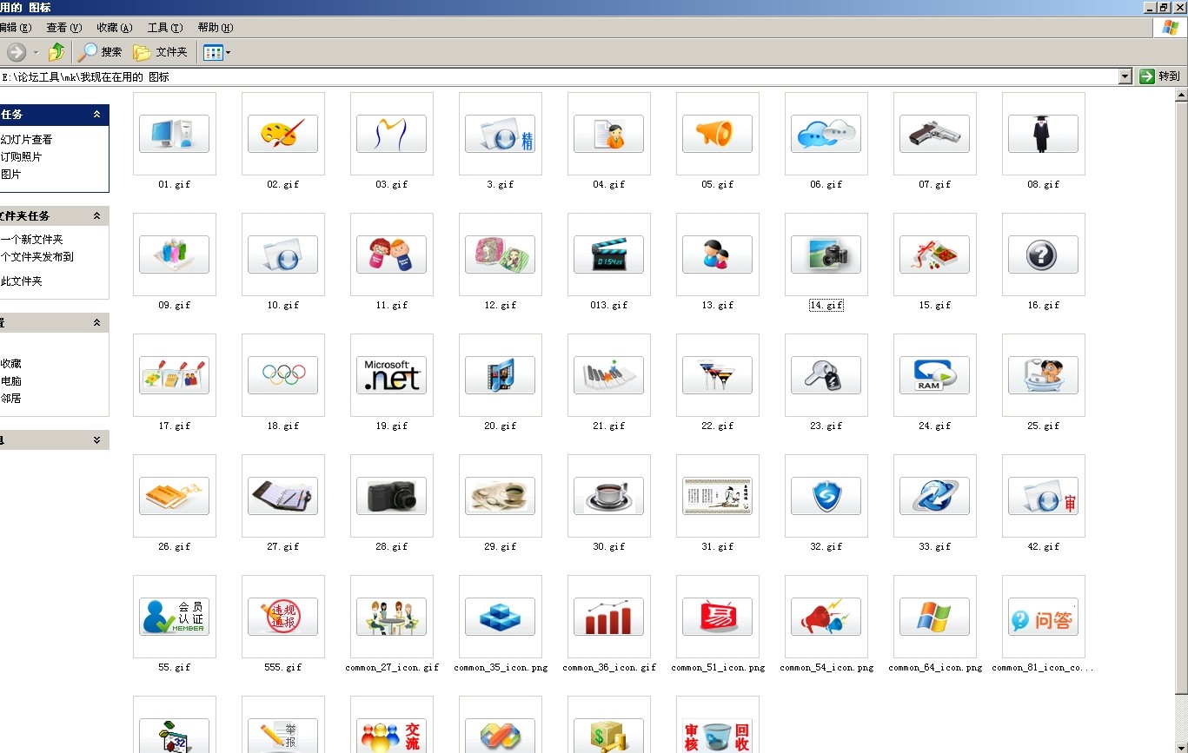
Task: Click the file name common_51_icon.png
Action: (x=718, y=668)
